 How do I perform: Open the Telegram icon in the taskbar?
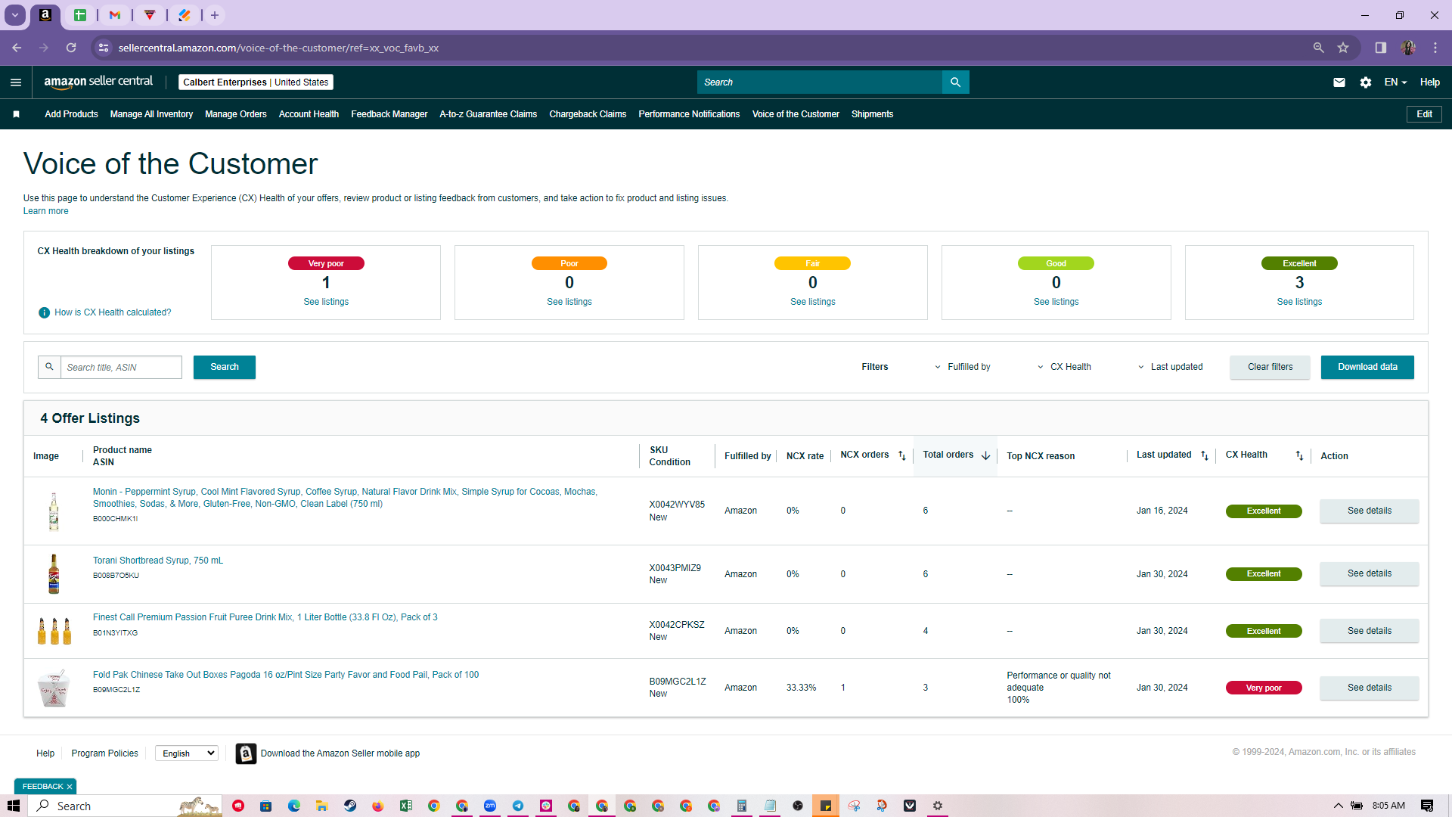click(518, 806)
